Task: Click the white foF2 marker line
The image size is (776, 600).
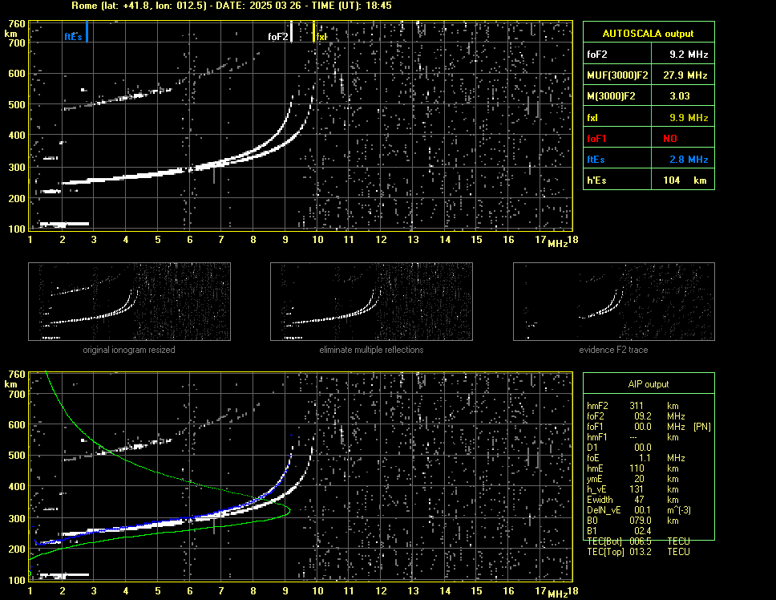Action: click(292, 31)
